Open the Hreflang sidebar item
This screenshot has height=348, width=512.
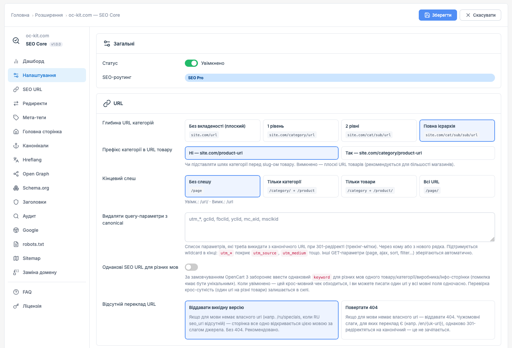click(47, 160)
